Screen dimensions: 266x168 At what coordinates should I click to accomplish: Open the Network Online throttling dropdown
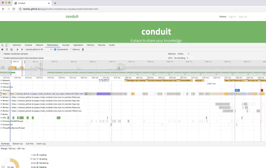(183, 54)
